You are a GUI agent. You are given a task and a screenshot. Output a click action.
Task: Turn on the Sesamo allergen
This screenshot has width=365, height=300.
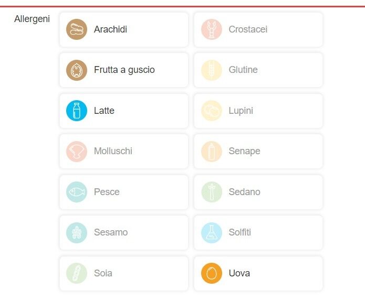tap(124, 232)
